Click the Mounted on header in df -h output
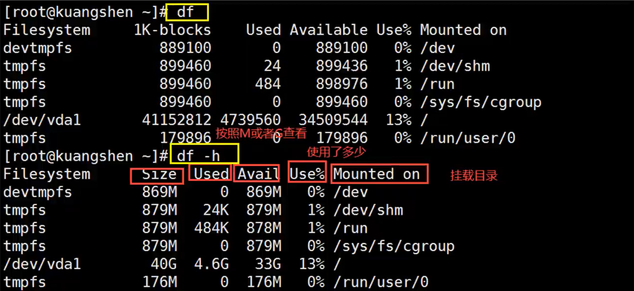This screenshot has width=634, height=291. (377, 174)
